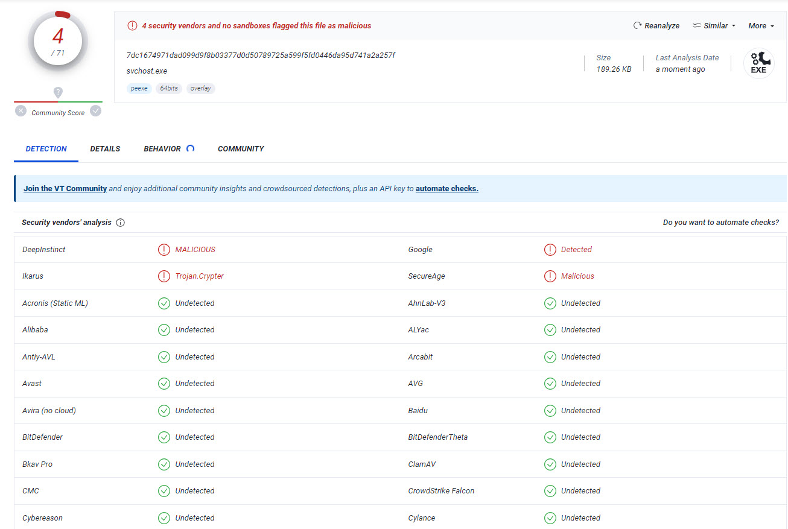Expand the More dropdown menu
The width and height of the screenshot is (788, 529).
[x=761, y=26]
